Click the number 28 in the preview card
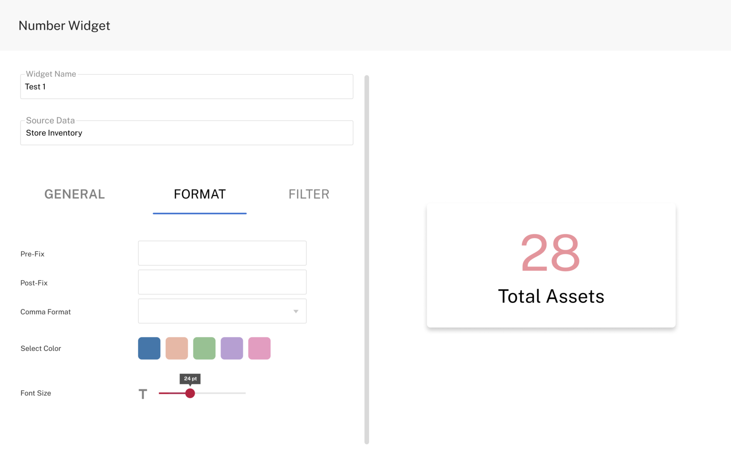The image size is (731, 457). tap(551, 252)
